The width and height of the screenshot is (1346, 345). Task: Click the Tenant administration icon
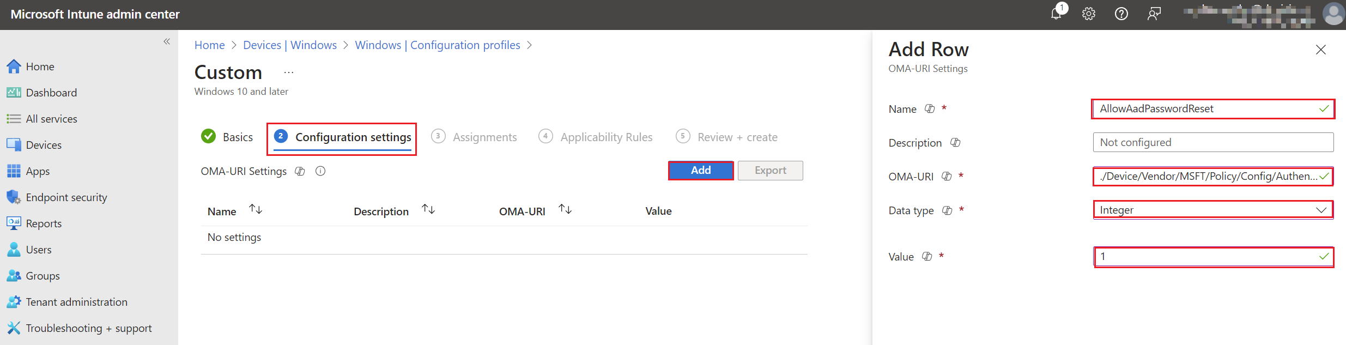click(x=14, y=302)
